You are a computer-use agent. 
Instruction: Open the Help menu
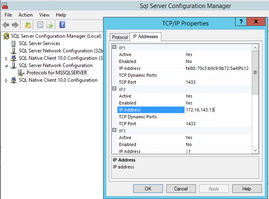click(x=61, y=15)
